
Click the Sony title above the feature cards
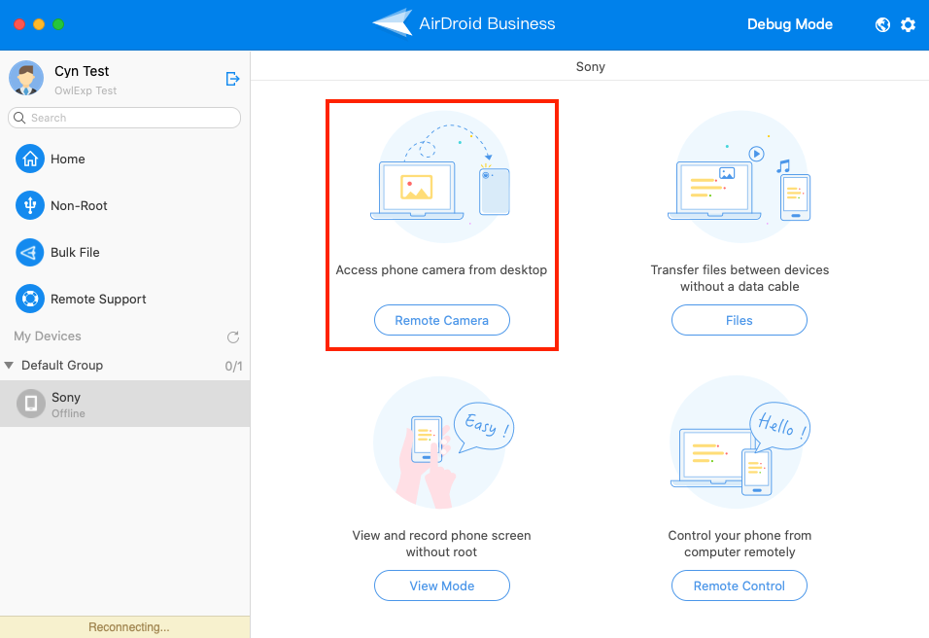pyautogui.click(x=590, y=66)
